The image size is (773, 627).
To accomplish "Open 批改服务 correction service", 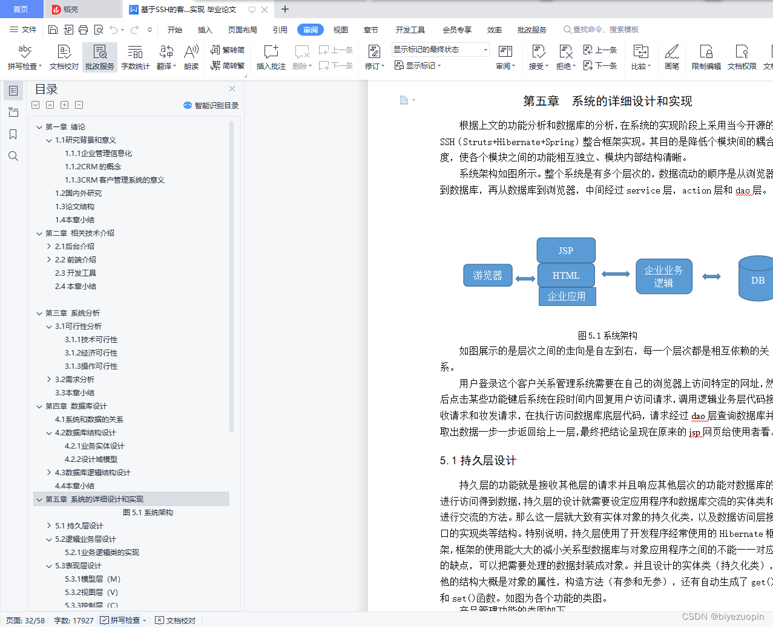I will pyautogui.click(x=100, y=57).
